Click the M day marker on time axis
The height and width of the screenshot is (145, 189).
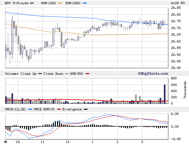pyautogui.click(x=6, y=142)
